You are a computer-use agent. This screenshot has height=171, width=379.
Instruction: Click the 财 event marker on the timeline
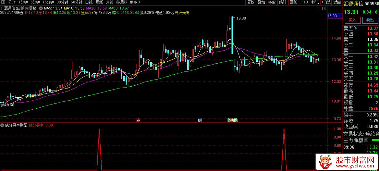coord(200,120)
